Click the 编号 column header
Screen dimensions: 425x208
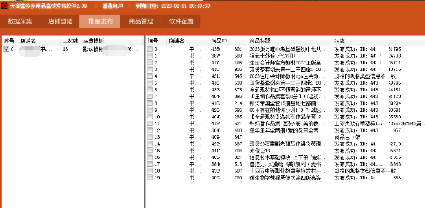click(156, 41)
